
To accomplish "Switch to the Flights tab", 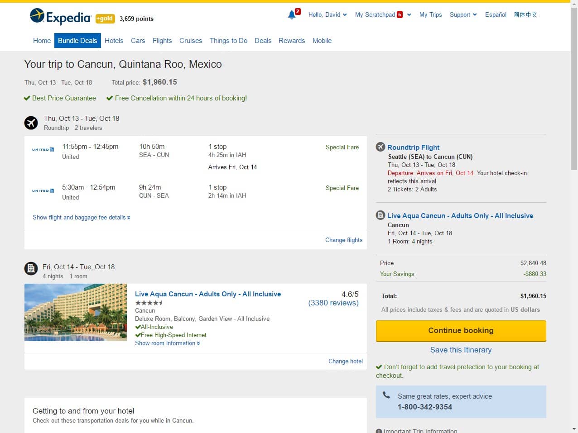I will point(162,40).
